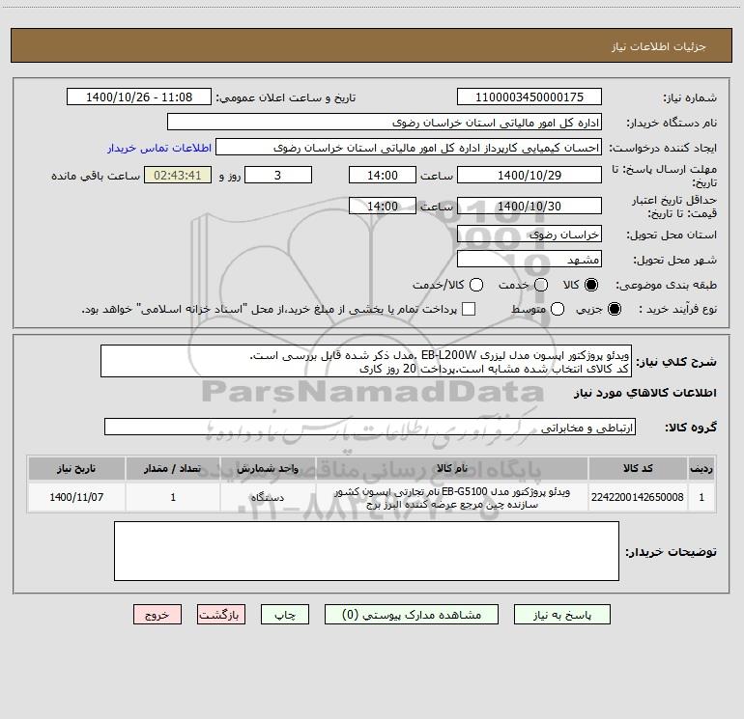Screen dimensions: 744x719
Task: Click the کد کالا column header
Action: click(638, 468)
